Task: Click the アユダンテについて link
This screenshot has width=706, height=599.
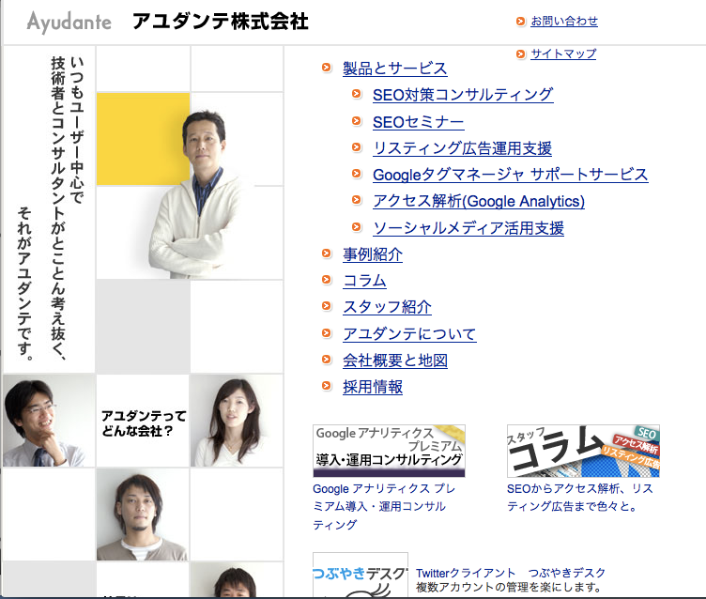Action: [409, 334]
